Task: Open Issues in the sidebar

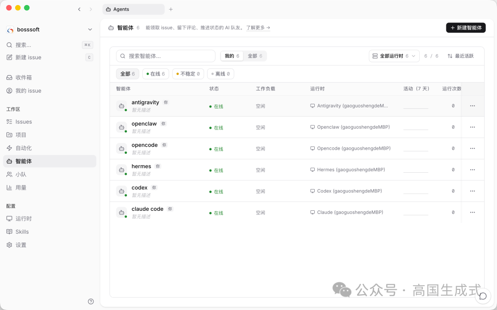Action: point(50,122)
